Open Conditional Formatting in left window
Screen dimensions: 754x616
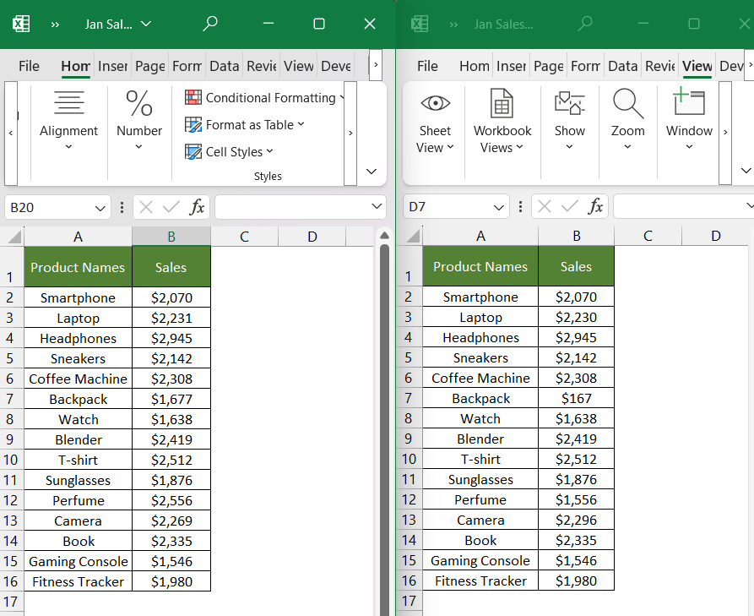(265, 98)
